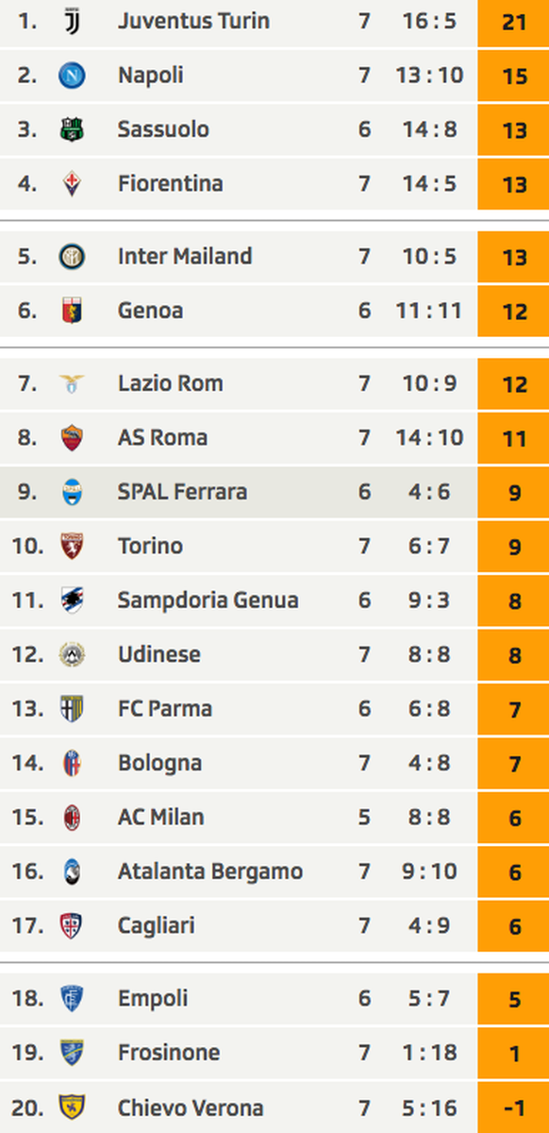The image size is (549, 1133).
Task: Click the Napoli club logo
Action: tap(72, 76)
